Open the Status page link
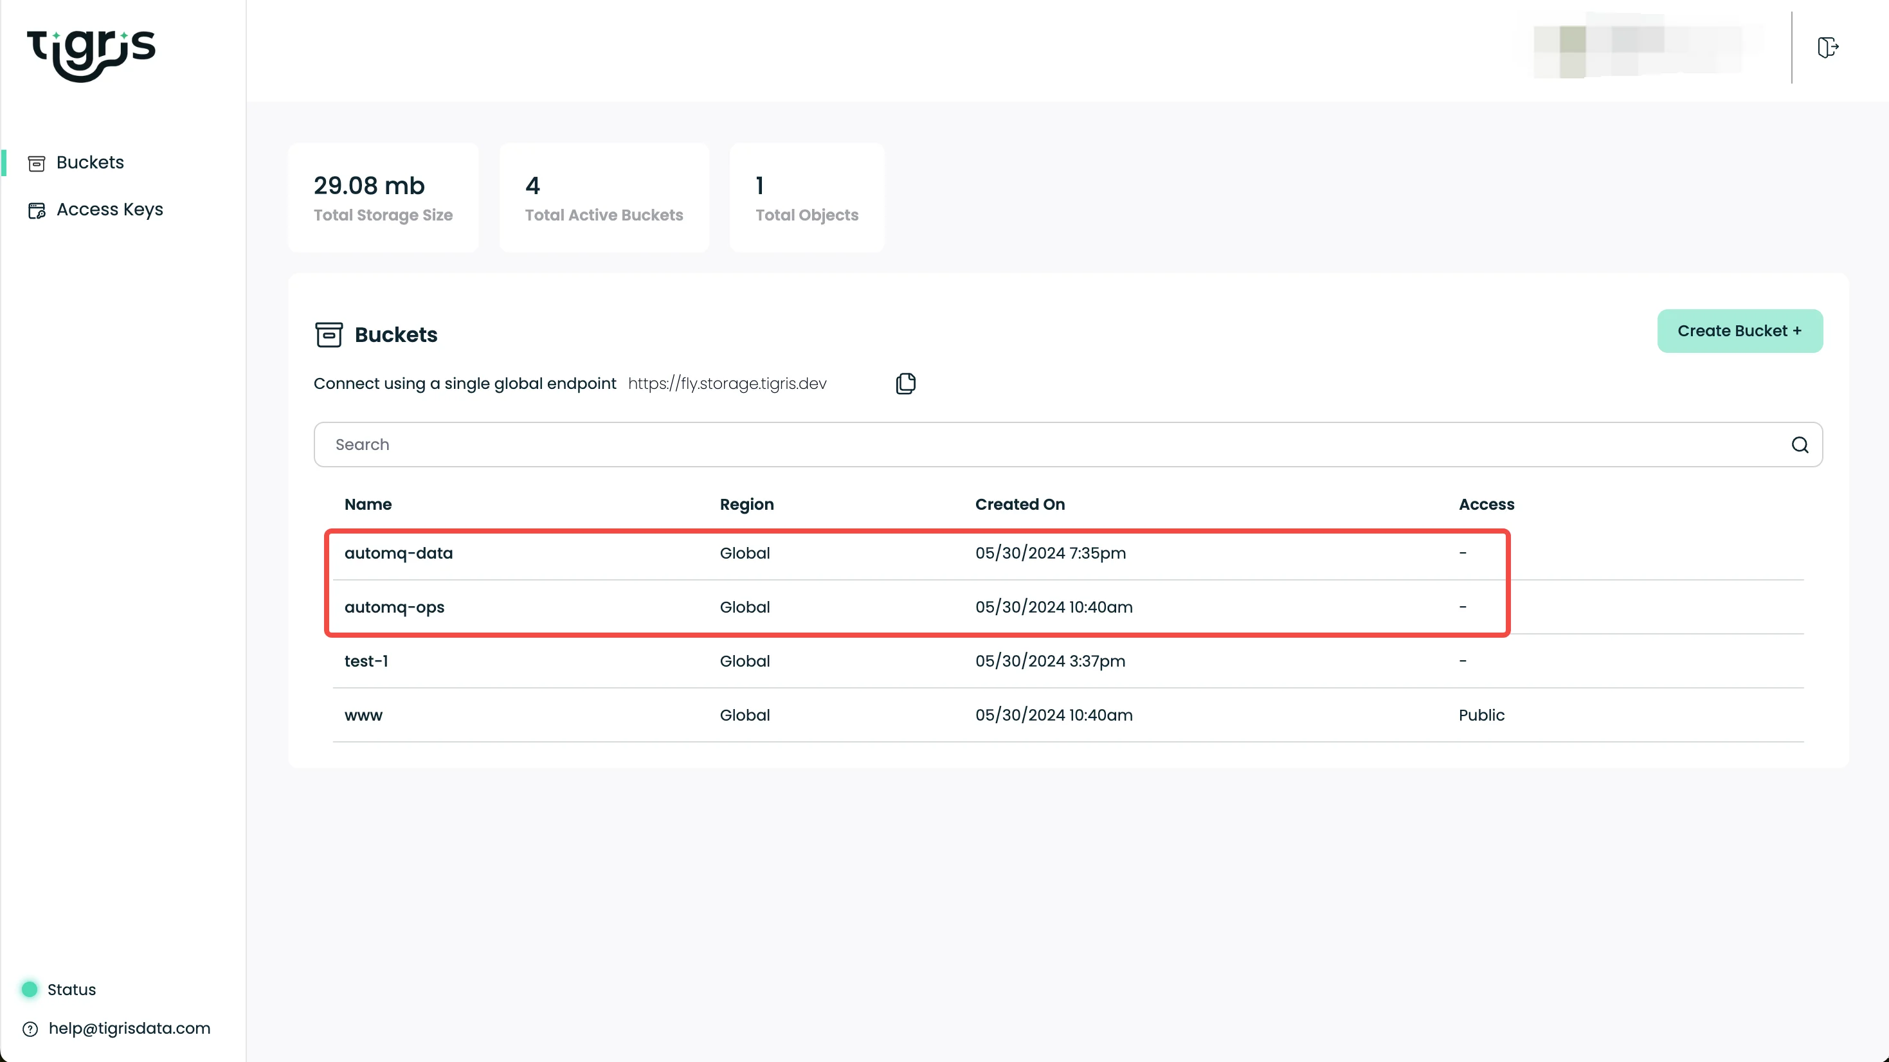Image resolution: width=1889 pixels, height=1062 pixels. click(x=71, y=989)
